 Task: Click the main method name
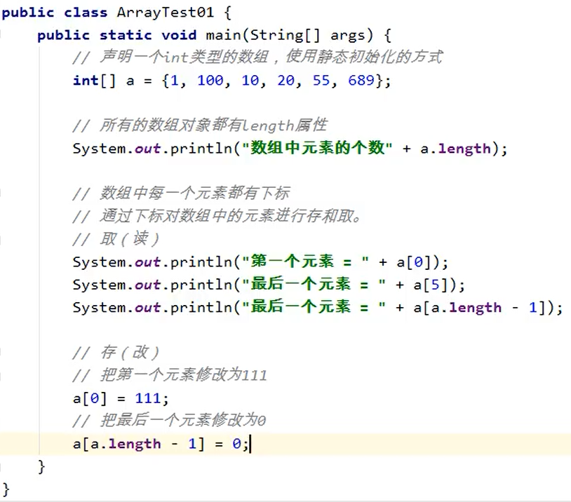pos(223,35)
